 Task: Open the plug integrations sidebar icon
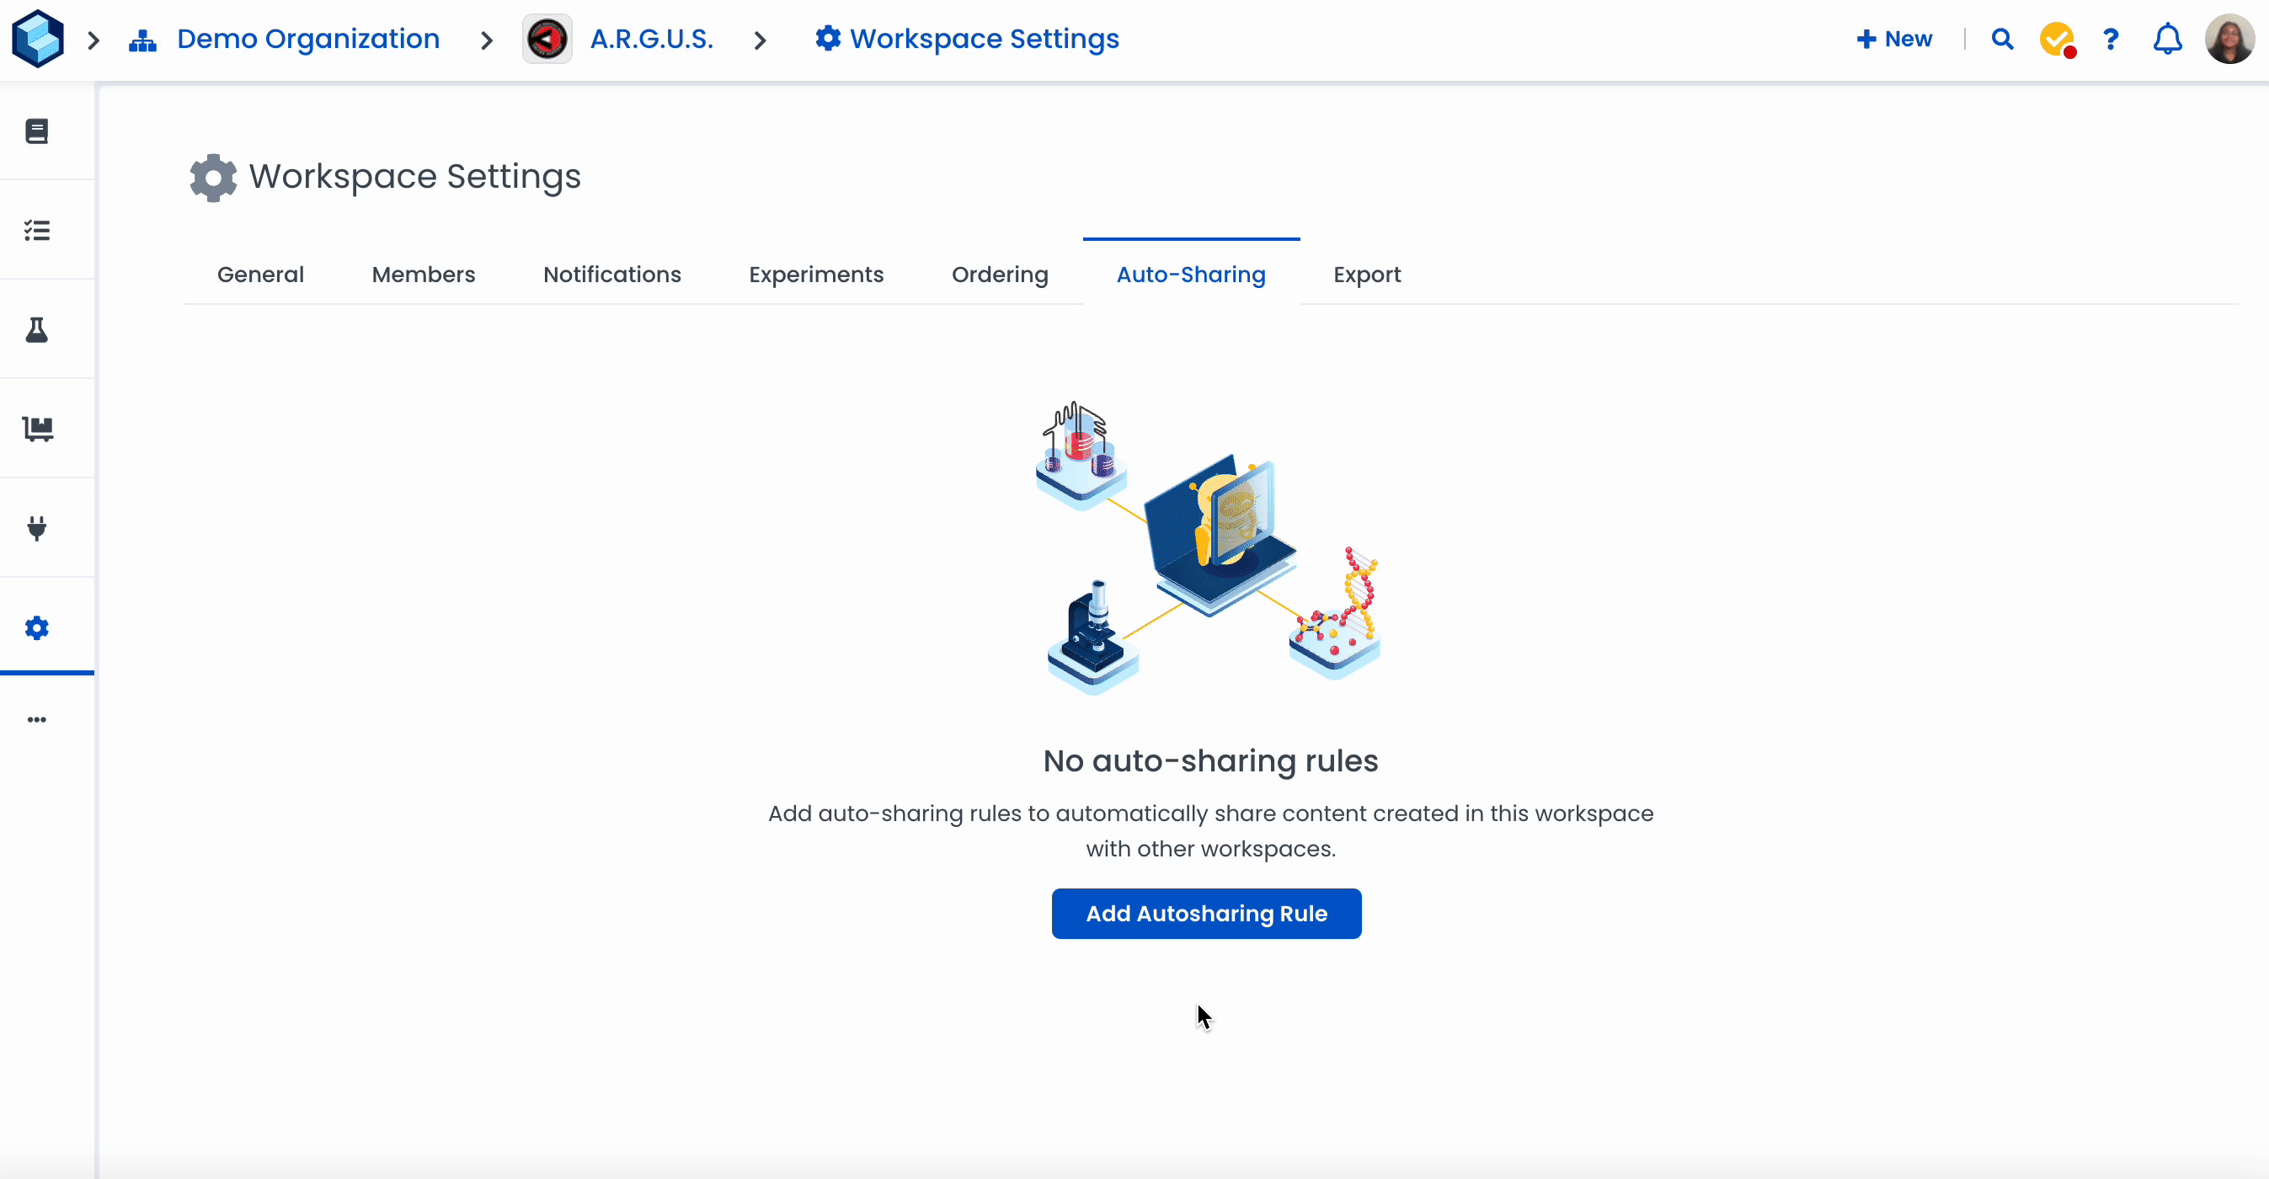37,528
